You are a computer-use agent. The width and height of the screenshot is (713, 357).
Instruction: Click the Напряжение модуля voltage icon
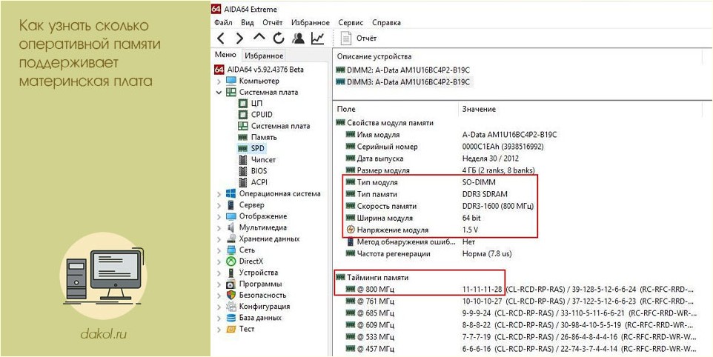[x=350, y=230]
